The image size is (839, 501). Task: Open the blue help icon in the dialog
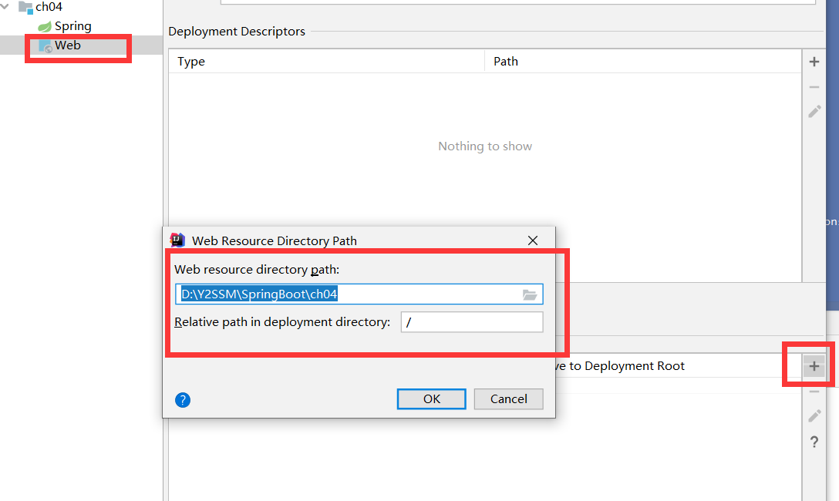pos(183,400)
